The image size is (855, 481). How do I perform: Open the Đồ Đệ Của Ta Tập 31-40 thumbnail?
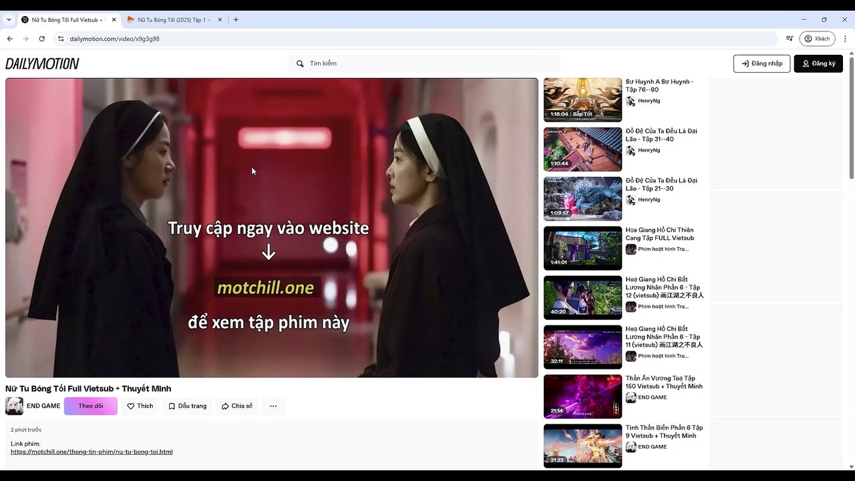point(582,150)
